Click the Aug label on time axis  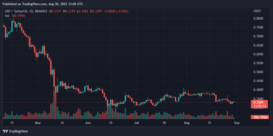pos(187,123)
